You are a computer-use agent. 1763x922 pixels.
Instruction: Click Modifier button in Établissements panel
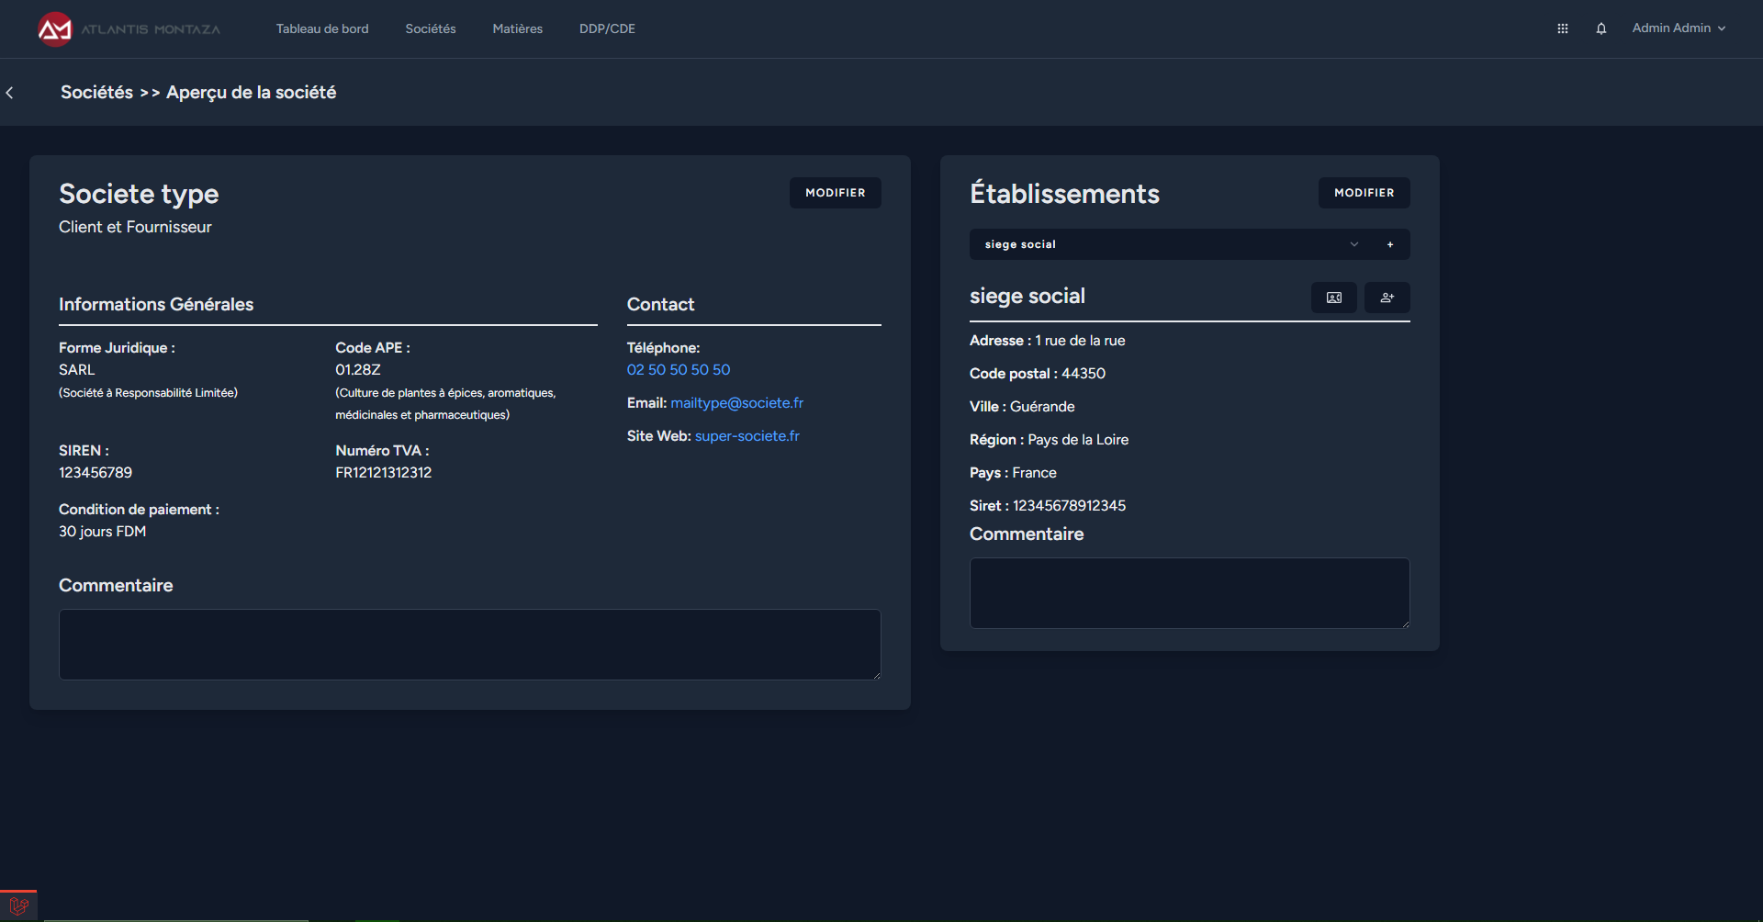[x=1364, y=193]
